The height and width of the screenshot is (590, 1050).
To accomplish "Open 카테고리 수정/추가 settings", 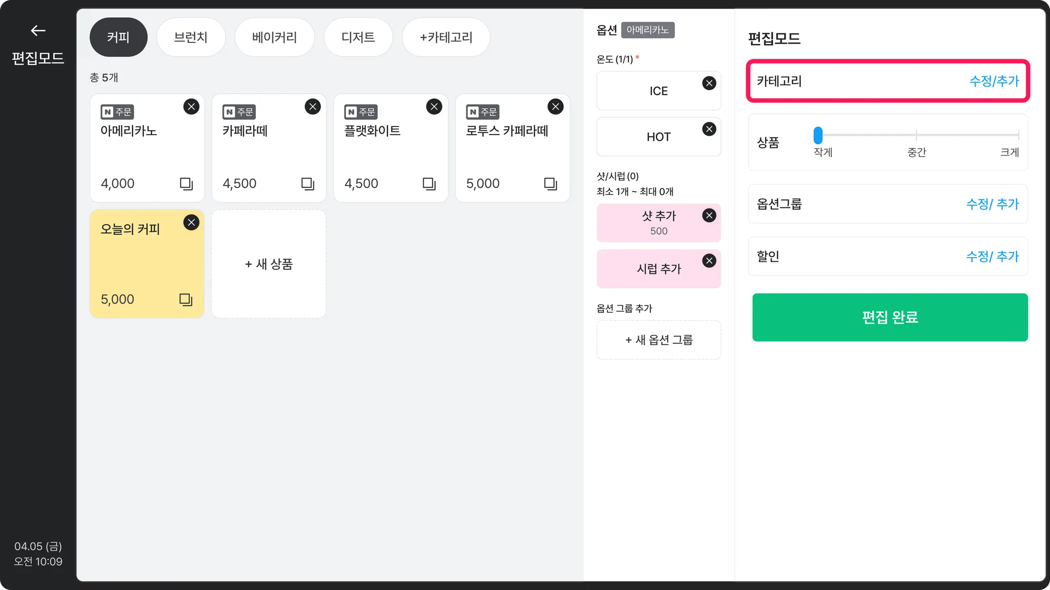I will click(x=994, y=81).
